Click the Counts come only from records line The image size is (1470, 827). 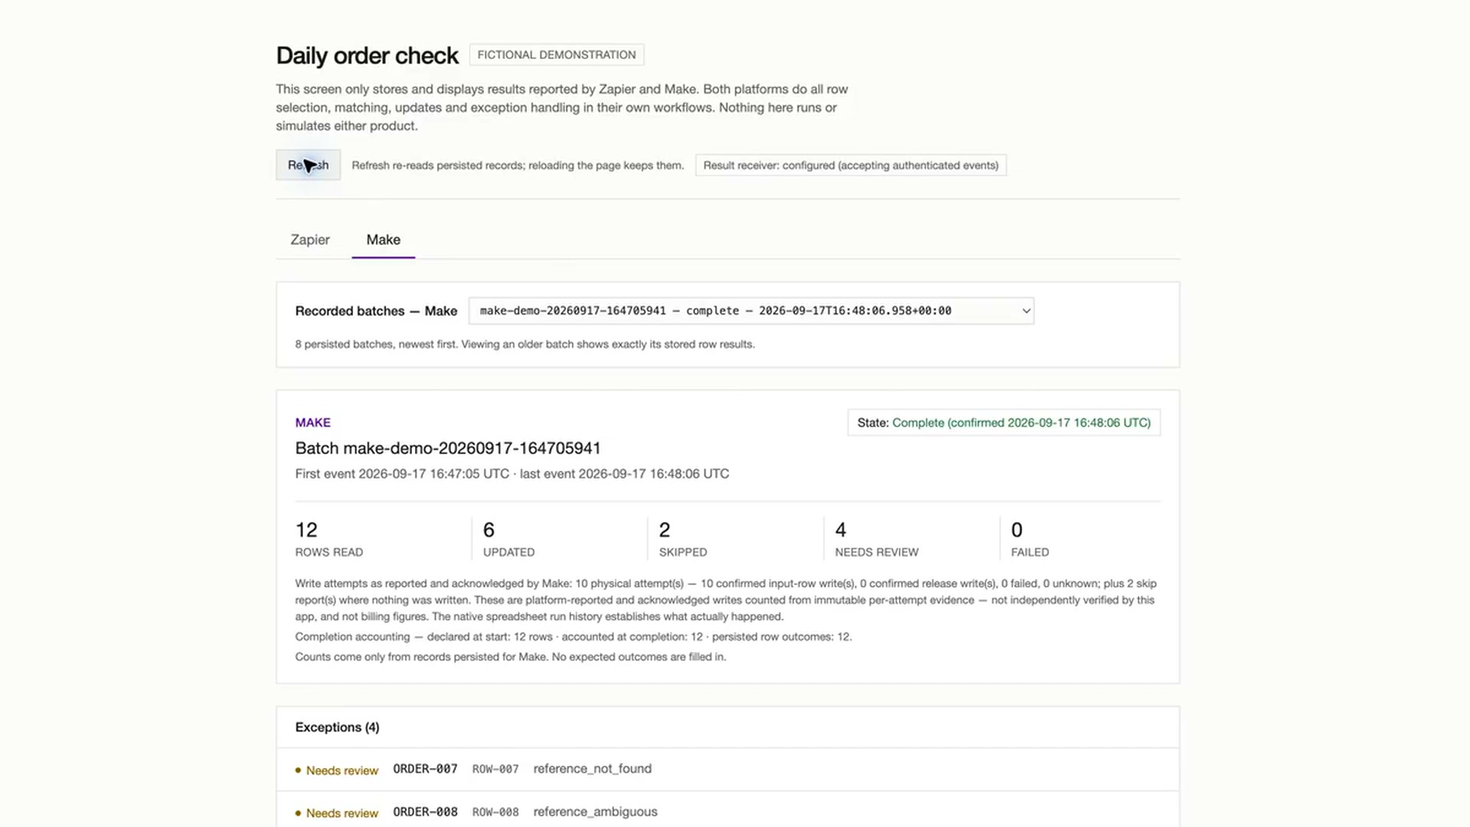[x=511, y=657]
